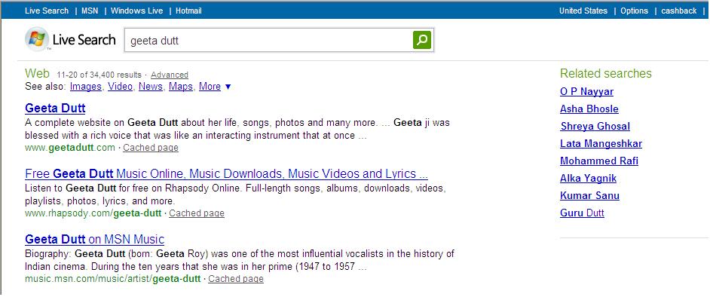710x297 pixels.
Task: Open cached page for www.geetadutt.com
Action: tap(151, 148)
